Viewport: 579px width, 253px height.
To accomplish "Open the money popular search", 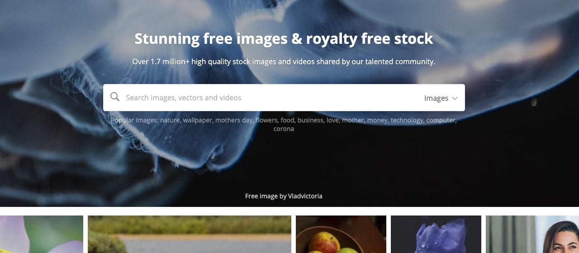I will 377,120.
